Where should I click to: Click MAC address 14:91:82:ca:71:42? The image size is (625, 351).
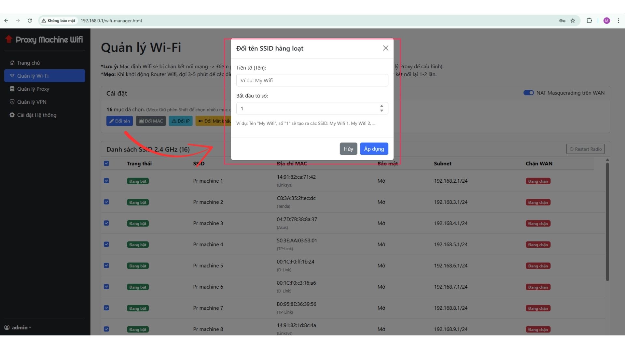tap(296, 177)
